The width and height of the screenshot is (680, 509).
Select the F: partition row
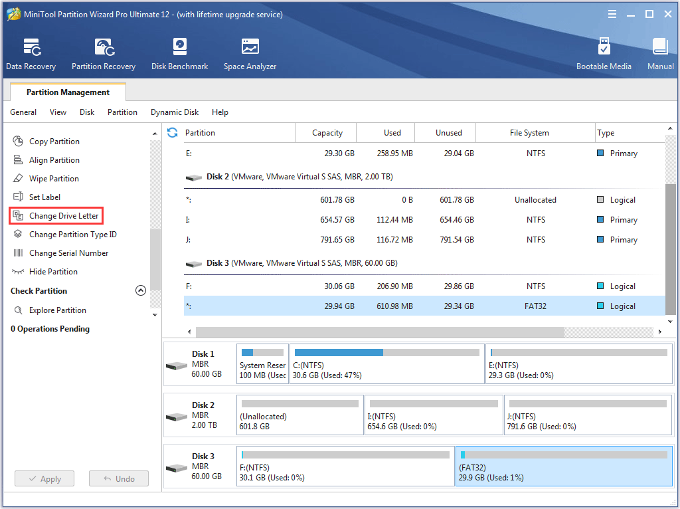(x=424, y=286)
